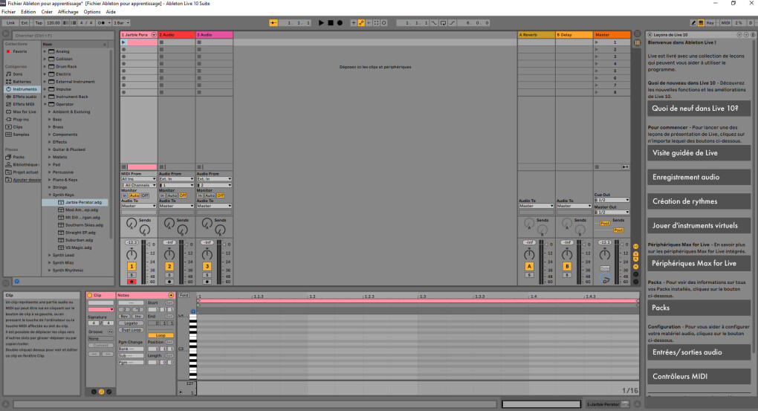Expand the Synth Lead folder

49,256
